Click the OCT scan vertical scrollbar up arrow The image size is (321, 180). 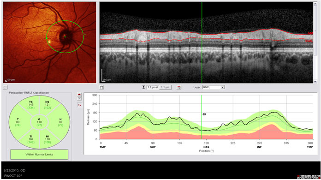315,4
